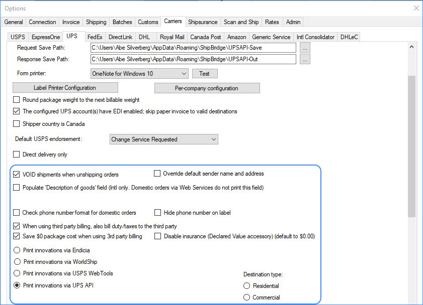Viewport: 423px width, 305px height.
Task: Switch to the Customs tab
Action: [x=148, y=22]
